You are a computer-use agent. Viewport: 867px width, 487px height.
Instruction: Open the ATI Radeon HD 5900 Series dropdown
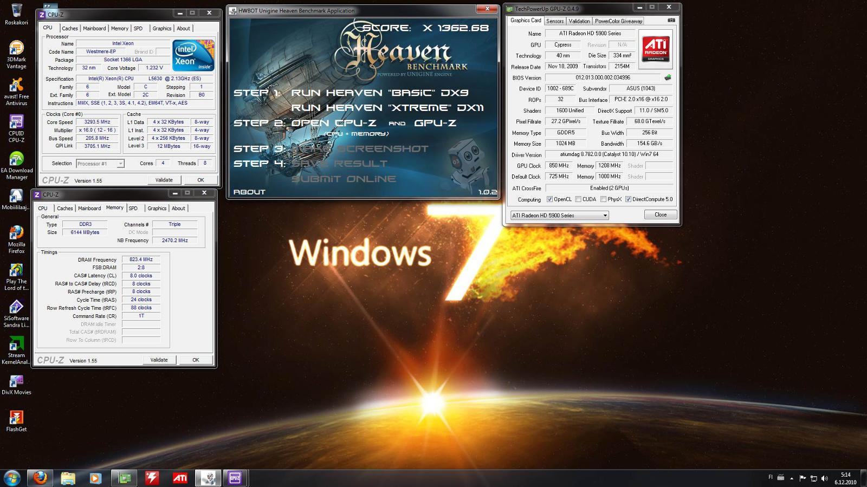pyautogui.click(x=560, y=216)
